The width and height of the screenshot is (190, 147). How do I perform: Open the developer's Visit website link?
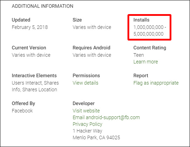click(86, 111)
